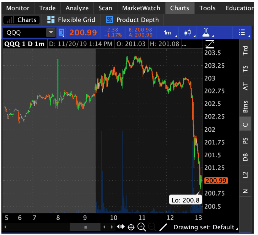Toggle the TS sidebar panel
This screenshot has height=235, width=258.
pyautogui.click(x=245, y=69)
